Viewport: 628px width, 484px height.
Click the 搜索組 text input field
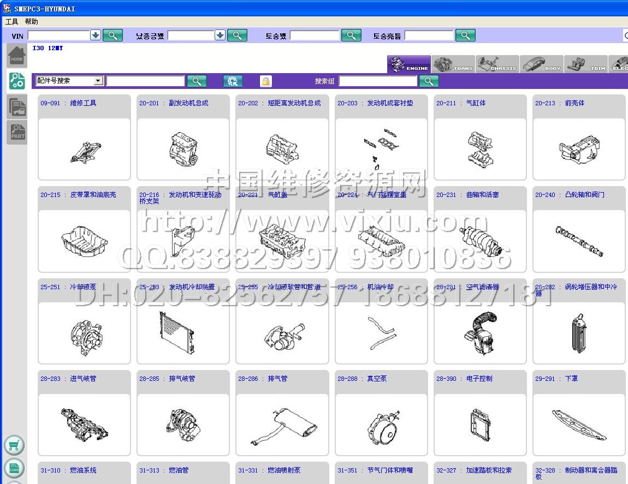pyautogui.click(x=377, y=81)
